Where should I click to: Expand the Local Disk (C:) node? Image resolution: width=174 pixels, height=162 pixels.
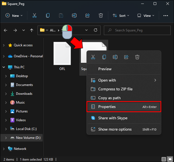pyautogui.click(x=6, y=129)
